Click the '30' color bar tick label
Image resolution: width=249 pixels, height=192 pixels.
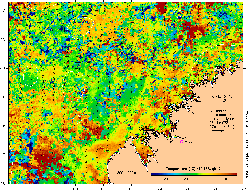click(205, 179)
